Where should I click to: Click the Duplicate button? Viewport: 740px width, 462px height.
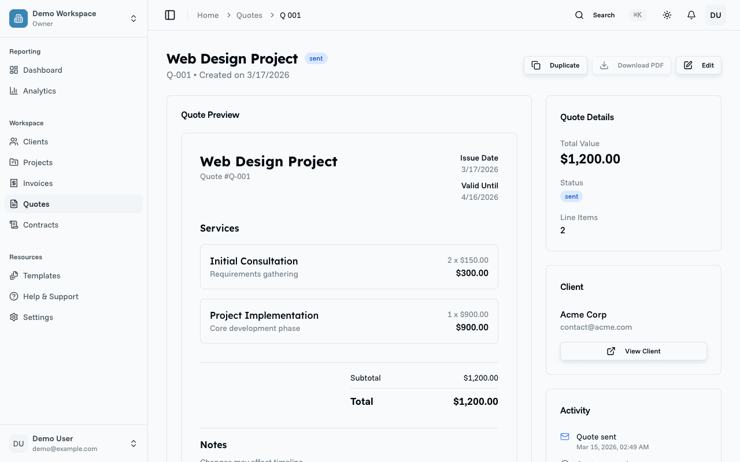(556, 65)
